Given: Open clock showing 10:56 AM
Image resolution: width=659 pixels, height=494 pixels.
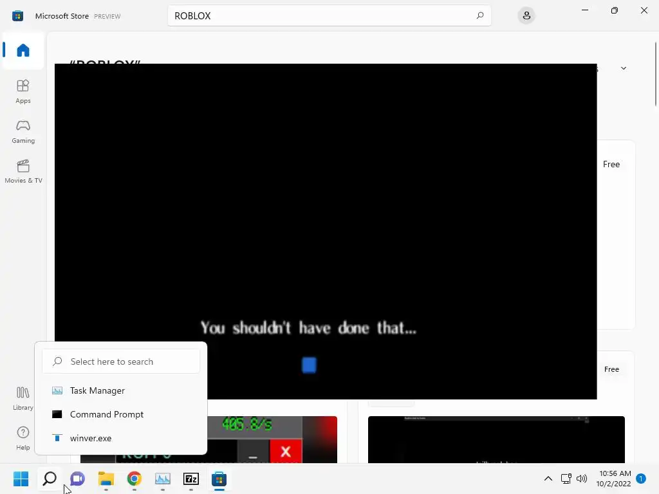Looking at the screenshot, I should pyautogui.click(x=613, y=479).
